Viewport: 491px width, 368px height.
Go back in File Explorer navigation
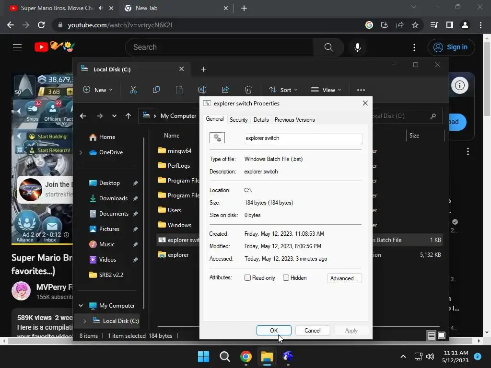pos(83,116)
